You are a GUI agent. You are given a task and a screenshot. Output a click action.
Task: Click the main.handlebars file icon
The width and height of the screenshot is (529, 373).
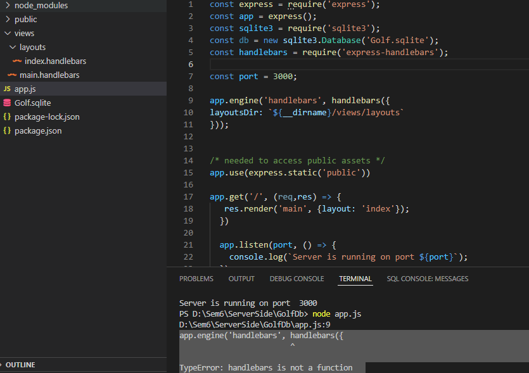pos(12,75)
